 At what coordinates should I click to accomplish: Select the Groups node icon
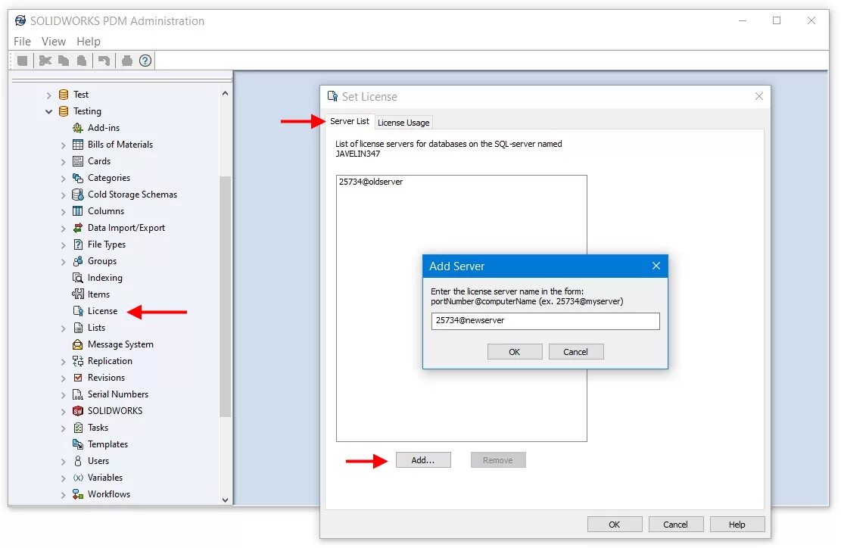pyautogui.click(x=78, y=260)
